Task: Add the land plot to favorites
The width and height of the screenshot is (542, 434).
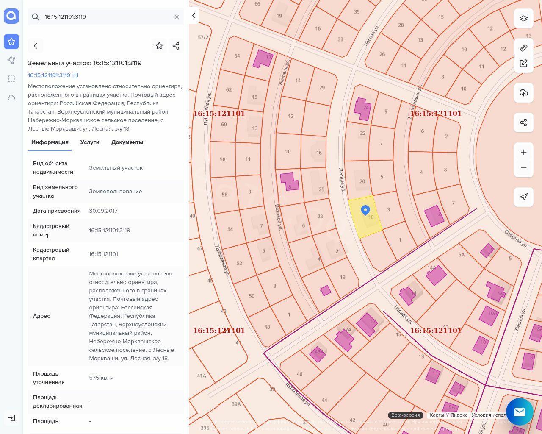Action: pos(159,46)
